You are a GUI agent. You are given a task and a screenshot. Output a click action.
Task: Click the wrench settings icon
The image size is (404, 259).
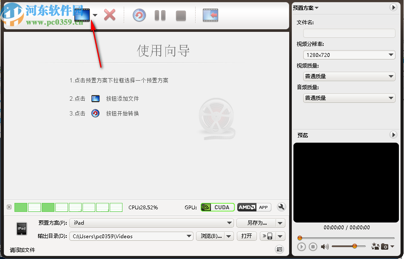click(282, 207)
